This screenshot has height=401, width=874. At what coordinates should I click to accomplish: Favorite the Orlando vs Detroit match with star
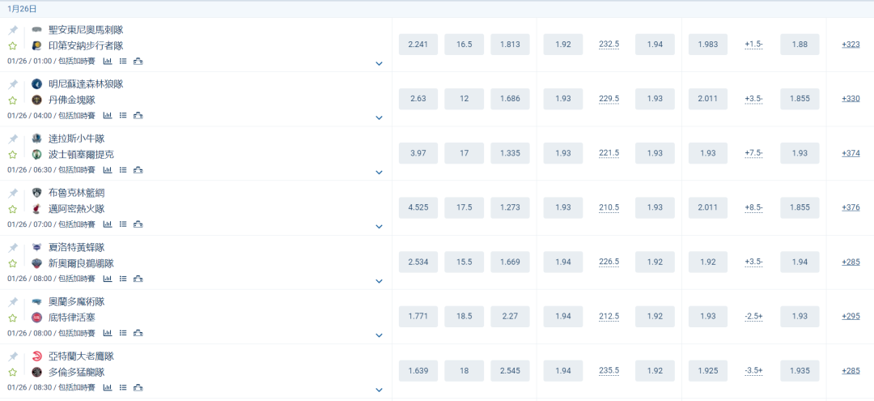pos(13,318)
